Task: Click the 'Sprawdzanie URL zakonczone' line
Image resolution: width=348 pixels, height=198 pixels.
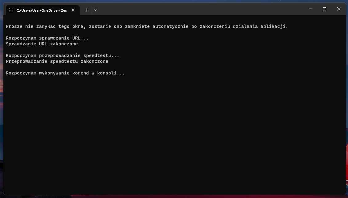Action: click(42, 44)
